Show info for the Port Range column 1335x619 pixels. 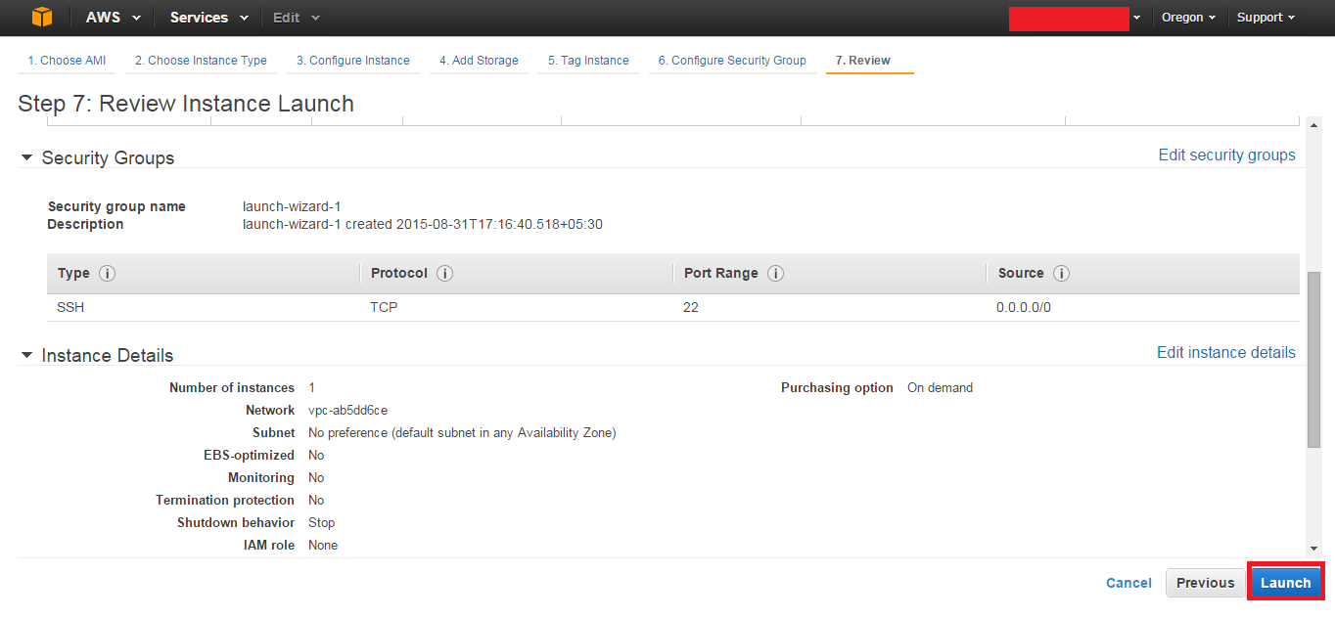pos(775,274)
